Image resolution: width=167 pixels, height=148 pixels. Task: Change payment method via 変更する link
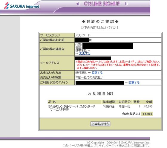tap(97, 73)
